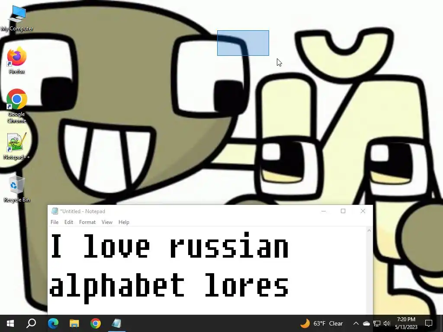Maximize the Notepad window
This screenshot has height=332, width=443.
coord(343,211)
